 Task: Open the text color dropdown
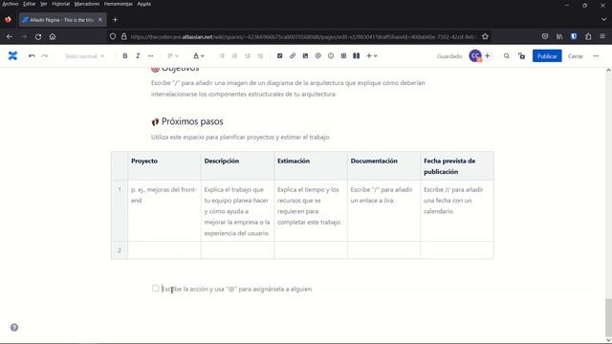coord(199,56)
